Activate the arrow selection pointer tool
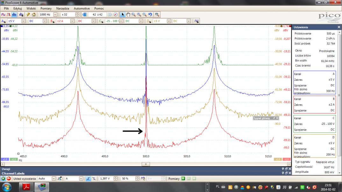The width and height of the screenshot is (342, 192). [123, 15]
